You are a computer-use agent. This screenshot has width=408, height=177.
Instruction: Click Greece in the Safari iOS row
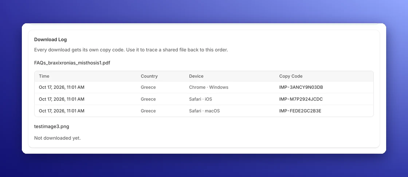[x=148, y=99]
